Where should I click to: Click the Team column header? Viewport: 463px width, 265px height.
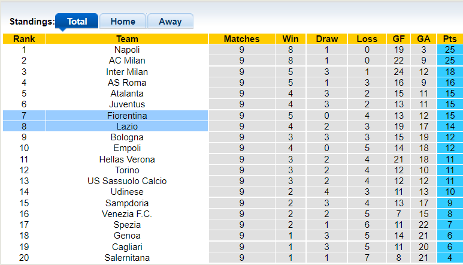[x=127, y=39]
